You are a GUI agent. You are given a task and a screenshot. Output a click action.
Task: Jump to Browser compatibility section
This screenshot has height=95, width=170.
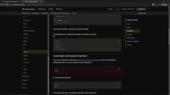[133, 41]
